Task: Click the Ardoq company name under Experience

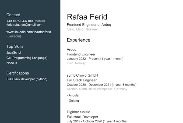Action: point(72,50)
